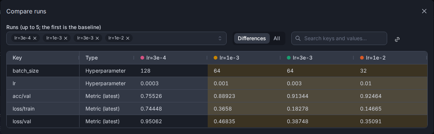Viewport: 434px width, 134px height.
Task: Click acc/val value 0.88923
Action: pyautogui.click(x=224, y=96)
